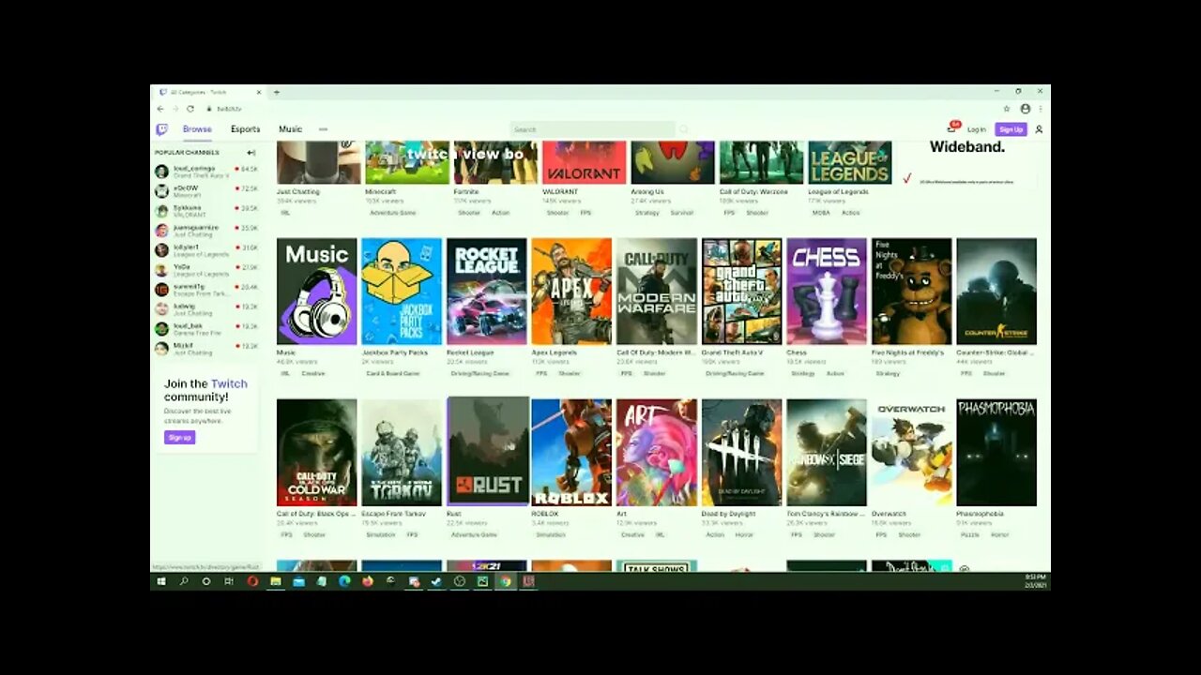The height and width of the screenshot is (675, 1201).
Task: Open the user account menu icon
Action: coord(1039,129)
